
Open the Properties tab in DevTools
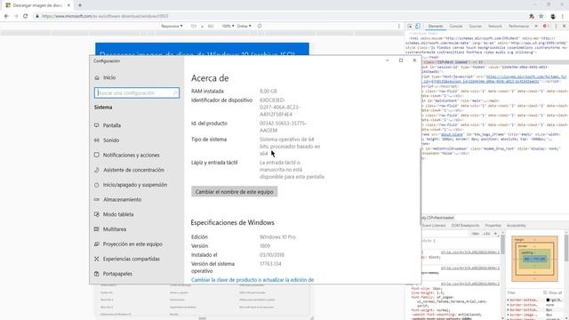point(493,225)
